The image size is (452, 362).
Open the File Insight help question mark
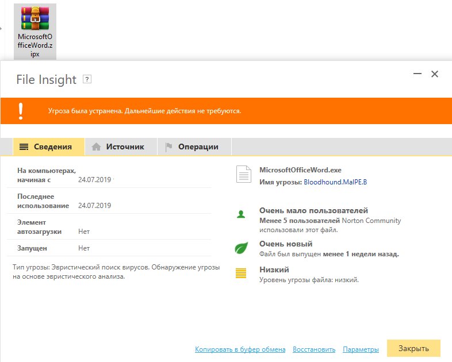[87, 79]
